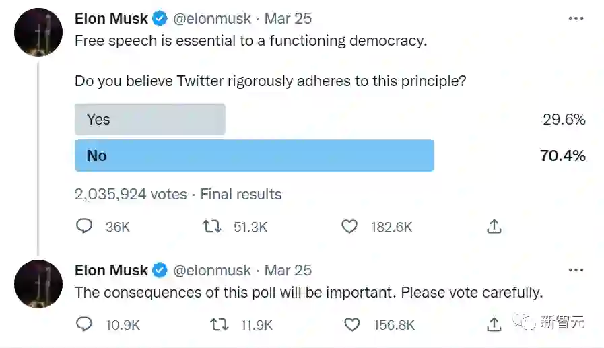The width and height of the screenshot is (604, 348).
Task: Click reply icon on the poll tweet
Action: tap(83, 226)
